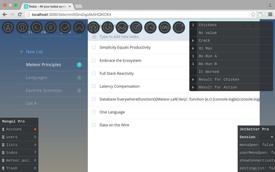Open the terminal prompt circle icon

pos(36,27)
